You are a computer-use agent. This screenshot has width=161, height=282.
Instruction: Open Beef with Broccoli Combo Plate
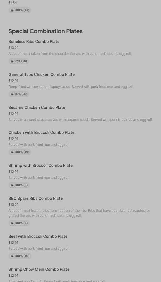click(x=38, y=236)
